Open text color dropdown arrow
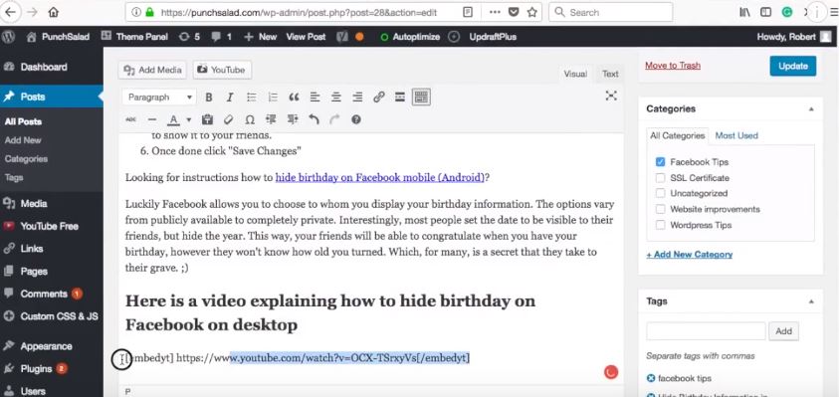This screenshot has width=839, height=397. click(x=188, y=119)
